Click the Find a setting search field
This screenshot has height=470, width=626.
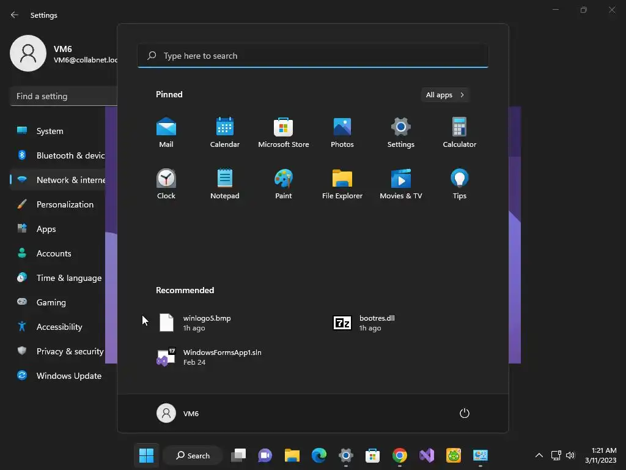click(64, 96)
